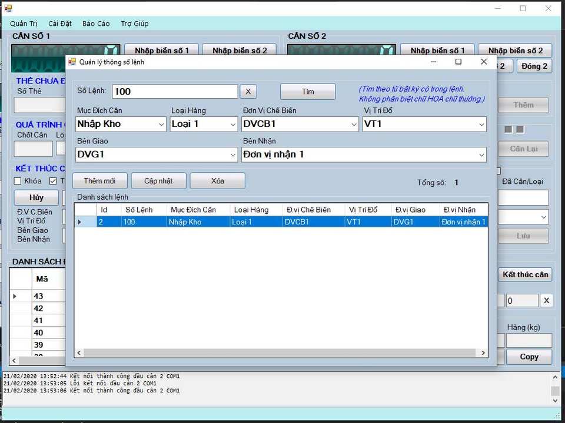Image resolution: width=565 pixels, height=423 pixels.
Task: Clear the Số Lệnh field with the X button
Action: [x=248, y=92]
